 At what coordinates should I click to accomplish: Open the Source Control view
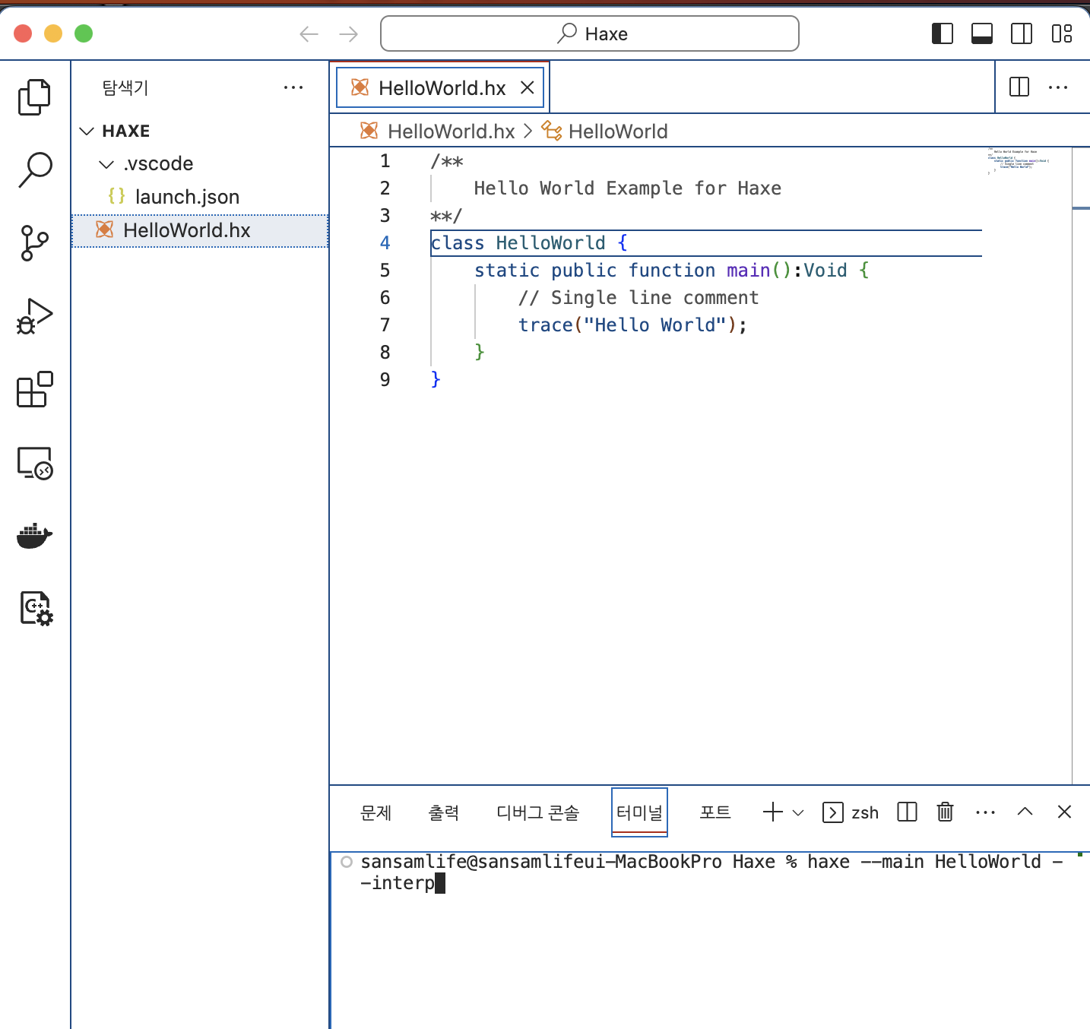34,243
